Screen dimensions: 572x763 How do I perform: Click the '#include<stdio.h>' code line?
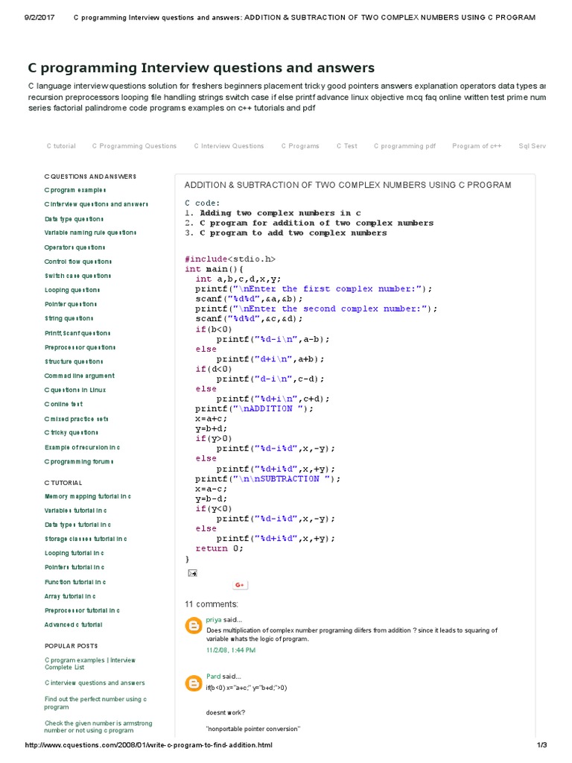click(230, 259)
